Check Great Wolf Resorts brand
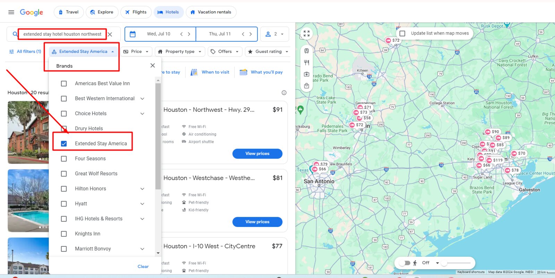555x278 pixels. [x=64, y=174]
